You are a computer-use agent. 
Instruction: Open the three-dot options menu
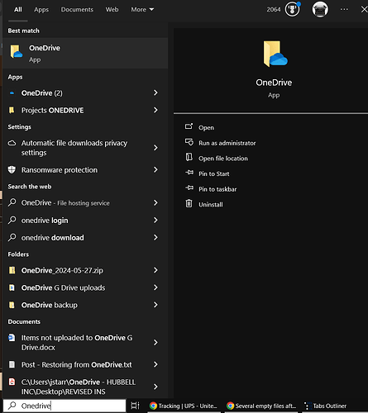pos(344,9)
